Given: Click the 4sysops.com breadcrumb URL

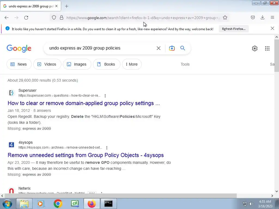Looking at the screenshot, I should point(60,147).
